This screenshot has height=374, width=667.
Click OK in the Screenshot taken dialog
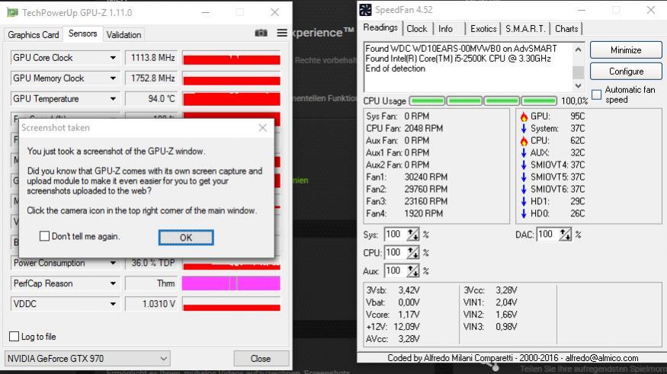[x=186, y=238]
